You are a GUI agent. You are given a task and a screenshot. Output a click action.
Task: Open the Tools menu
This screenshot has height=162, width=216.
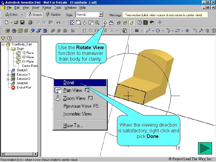click(x=58, y=7)
